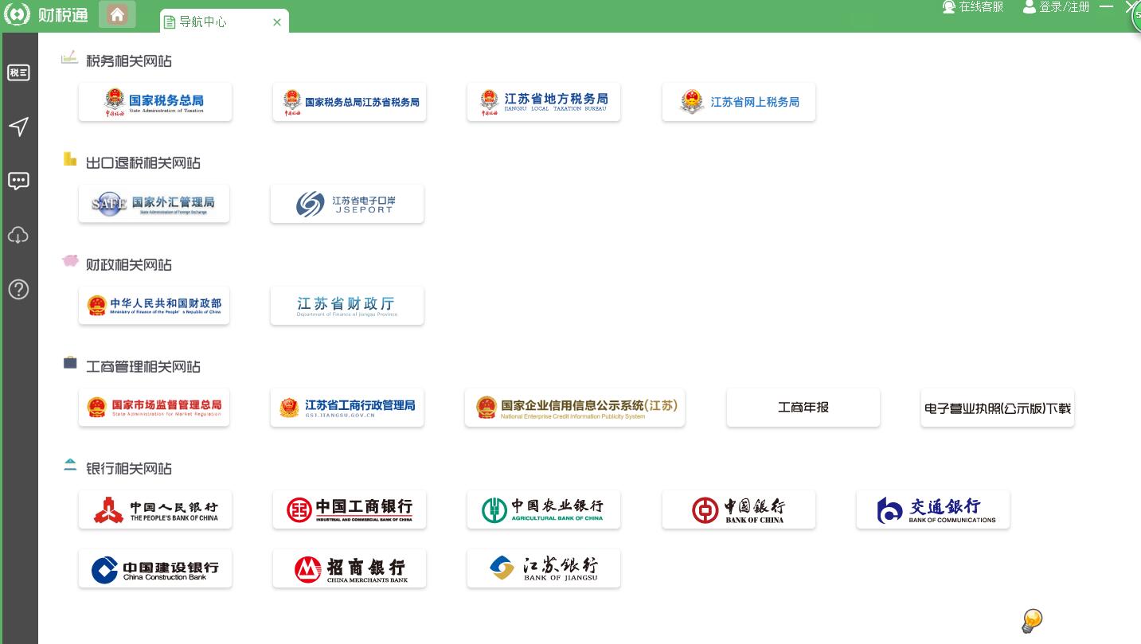Screen dimensions: 1141x644
Task: Open 交通银行 website link
Action: click(x=933, y=509)
